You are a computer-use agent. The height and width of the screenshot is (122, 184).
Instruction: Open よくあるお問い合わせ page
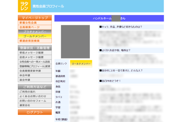pyautogui.click(x=35, y=96)
